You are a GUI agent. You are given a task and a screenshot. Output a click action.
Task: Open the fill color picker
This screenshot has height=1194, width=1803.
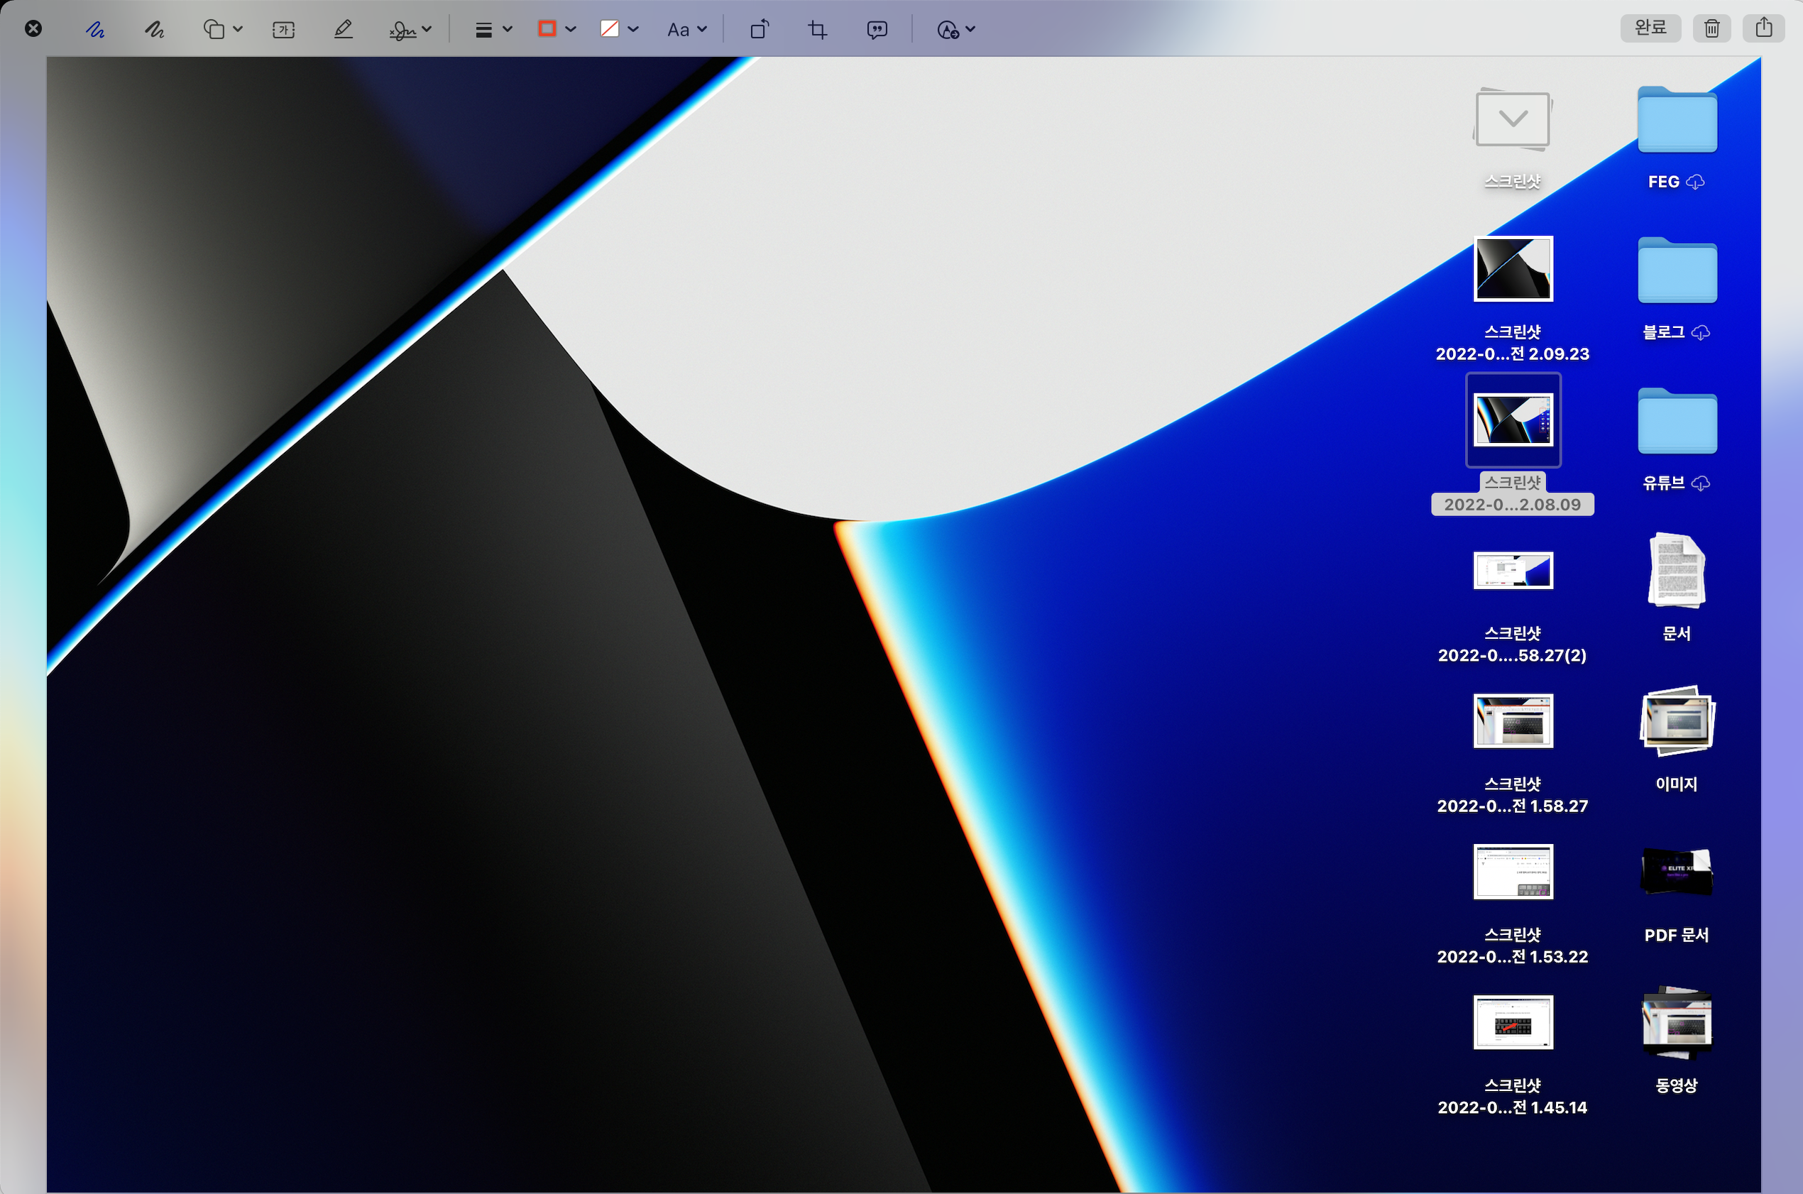click(618, 30)
